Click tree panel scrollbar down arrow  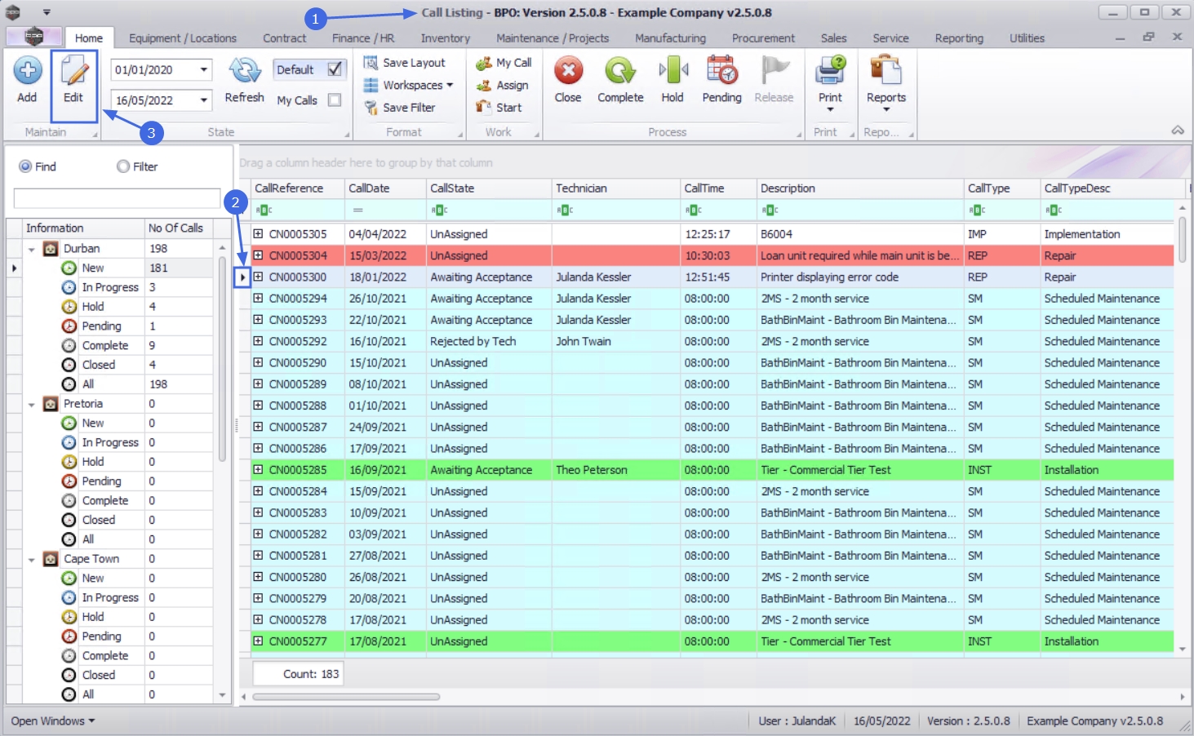point(222,695)
